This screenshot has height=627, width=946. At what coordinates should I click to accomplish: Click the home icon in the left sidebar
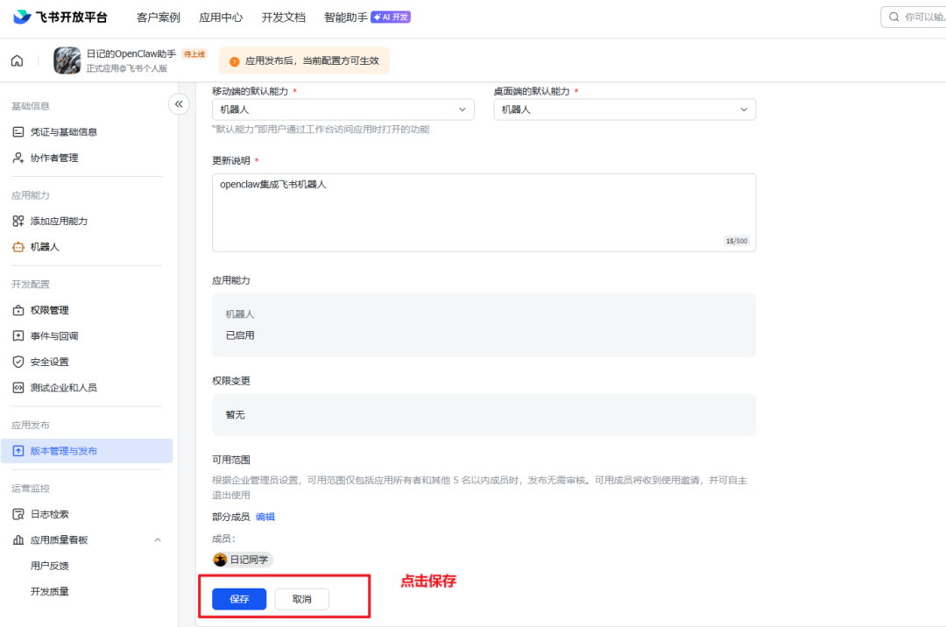(x=18, y=60)
